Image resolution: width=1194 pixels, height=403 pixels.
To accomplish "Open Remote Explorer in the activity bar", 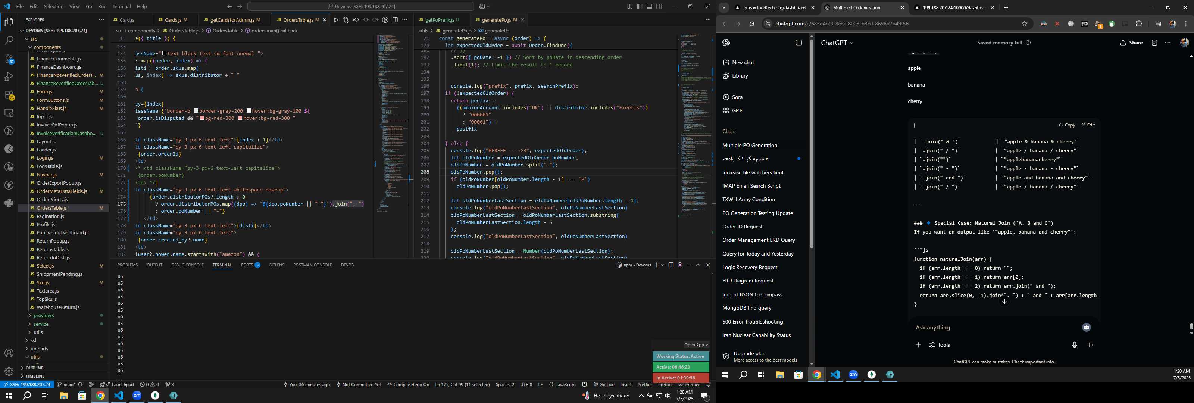I will click(x=9, y=113).
